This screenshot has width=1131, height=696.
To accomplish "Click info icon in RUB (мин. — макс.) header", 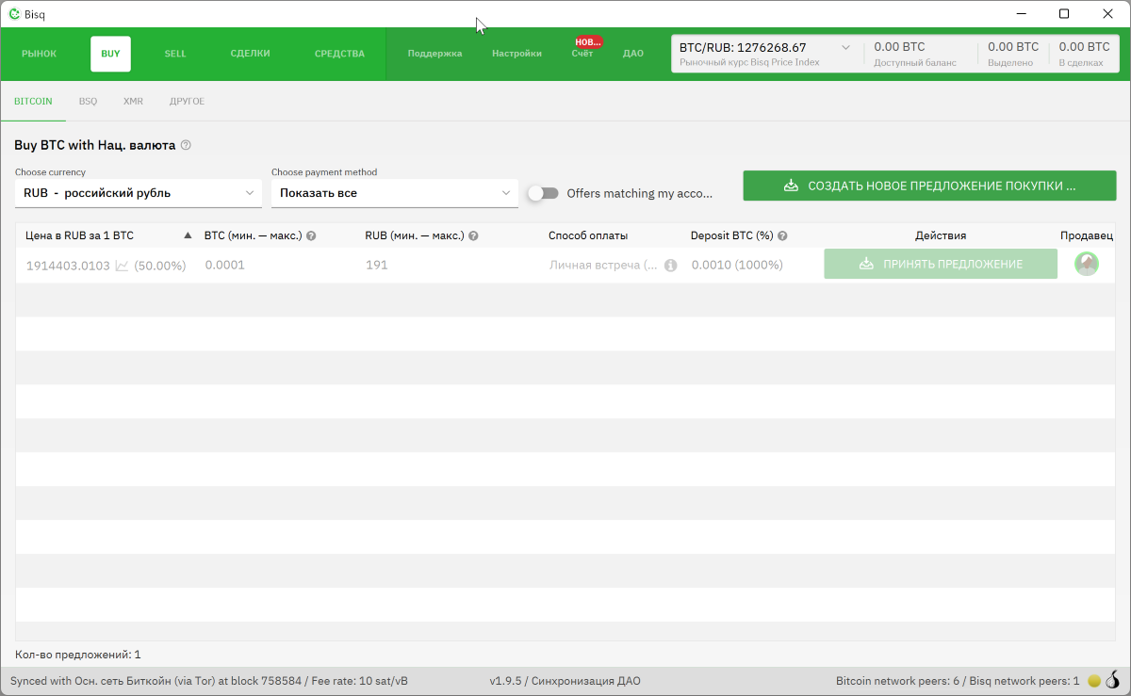I will [474, 236].
